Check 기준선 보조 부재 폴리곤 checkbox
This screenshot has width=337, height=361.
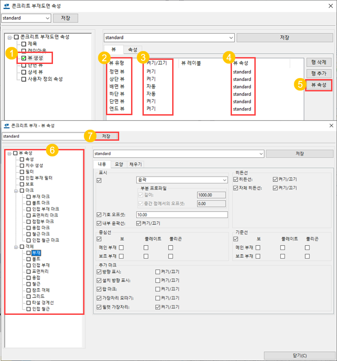(x=307, y=256)
